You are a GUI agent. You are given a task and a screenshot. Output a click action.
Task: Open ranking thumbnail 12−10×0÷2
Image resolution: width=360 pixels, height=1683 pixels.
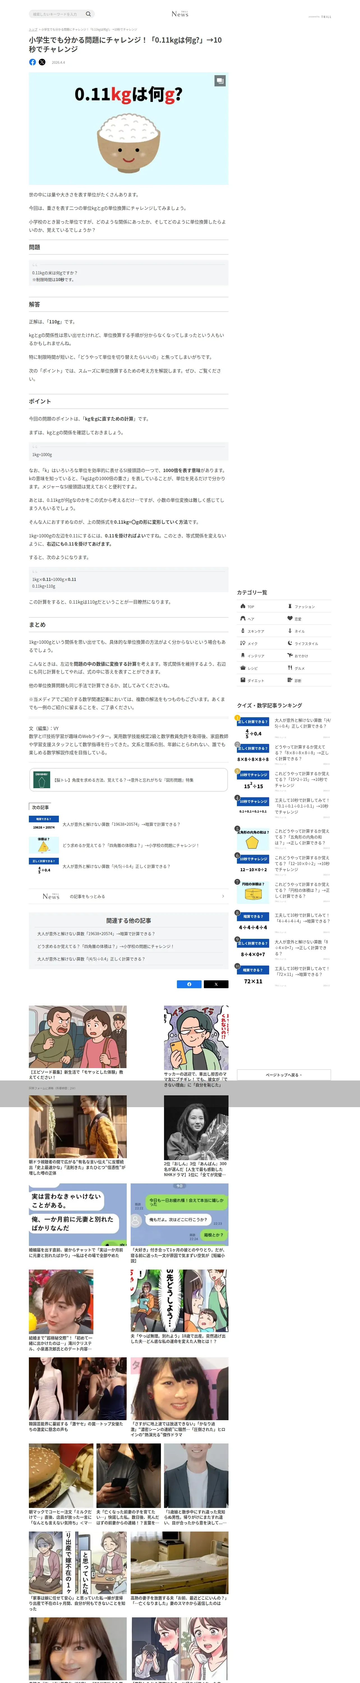[253, 865]
